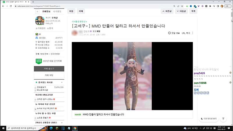Favorite this cafe with the star

(37, 11)
